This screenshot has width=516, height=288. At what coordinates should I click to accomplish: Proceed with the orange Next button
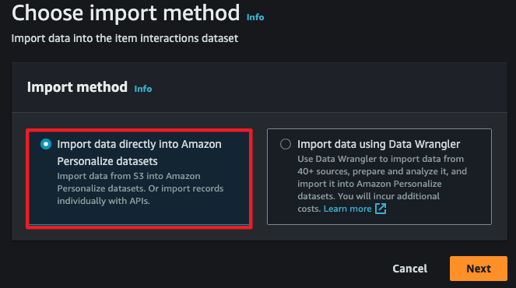tap(479, 269)
